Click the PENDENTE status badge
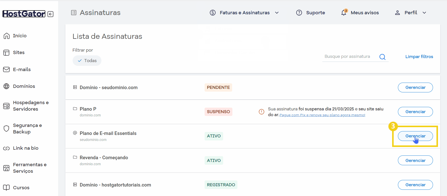 [218, 87]
